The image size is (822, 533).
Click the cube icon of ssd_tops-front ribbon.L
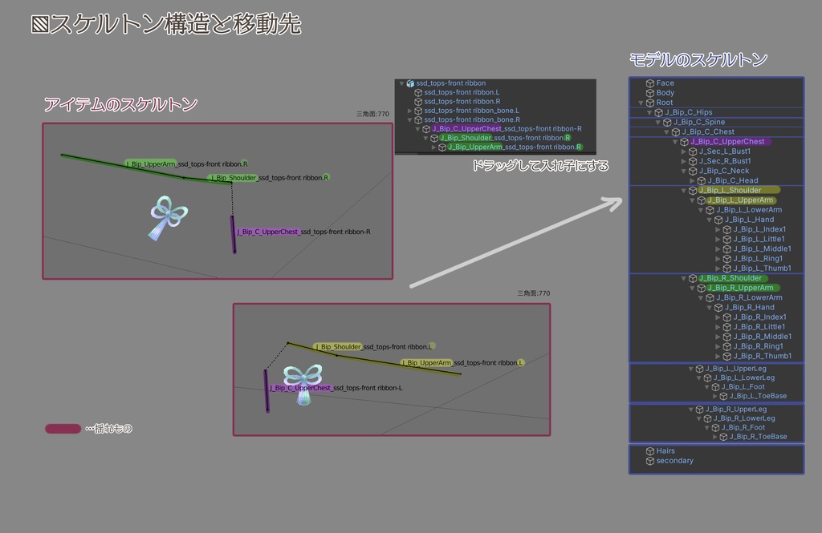(x=418, y=92)
